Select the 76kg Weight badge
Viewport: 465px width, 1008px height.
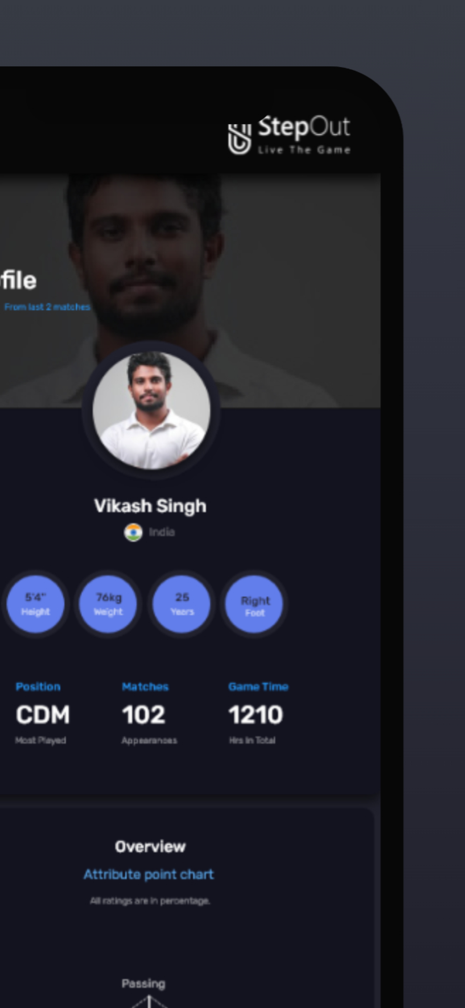click(x=108, y=604)
